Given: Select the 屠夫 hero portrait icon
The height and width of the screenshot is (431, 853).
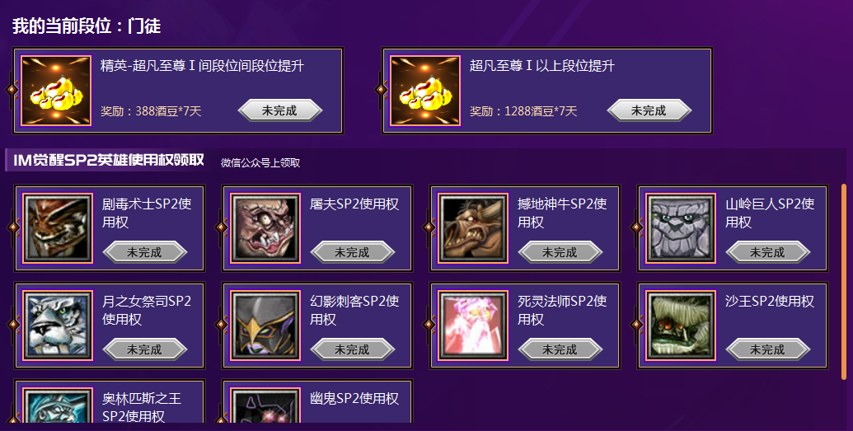Looking at the screenshot, I should (265, 228).
